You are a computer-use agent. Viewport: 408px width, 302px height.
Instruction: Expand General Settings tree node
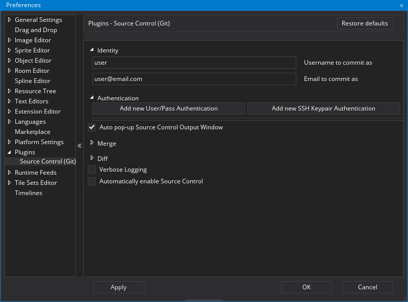[9, 20]
